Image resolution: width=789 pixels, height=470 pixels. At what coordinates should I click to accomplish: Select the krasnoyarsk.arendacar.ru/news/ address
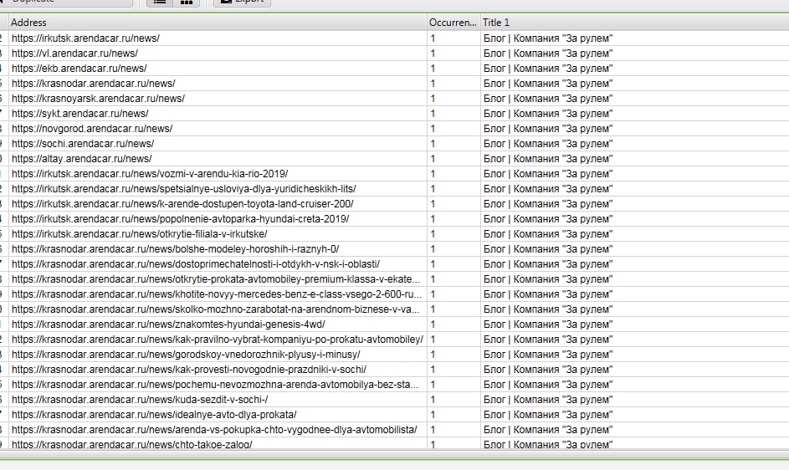coord(98,99)
